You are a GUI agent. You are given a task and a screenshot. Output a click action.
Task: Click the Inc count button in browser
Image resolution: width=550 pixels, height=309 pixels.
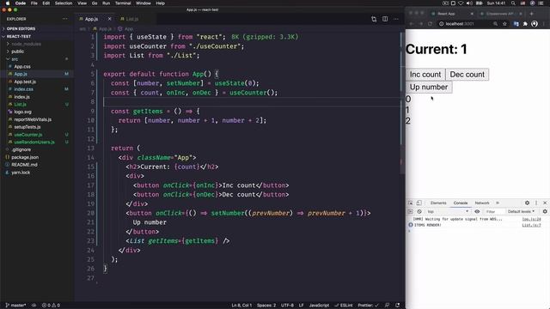coord(425,75)
